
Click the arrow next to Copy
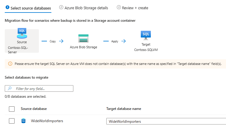[x=61, y=41]
